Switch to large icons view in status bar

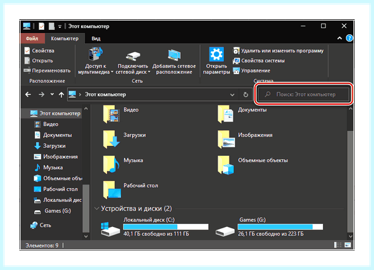[348, 245]
